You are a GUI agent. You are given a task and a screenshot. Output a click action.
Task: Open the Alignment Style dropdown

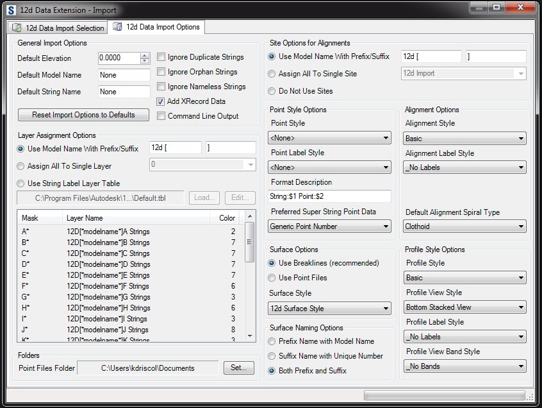pos(464,139)
